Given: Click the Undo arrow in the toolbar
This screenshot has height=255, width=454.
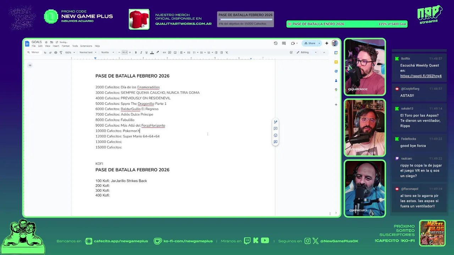Looking at the screenshot, I should (x=45, y=52).
